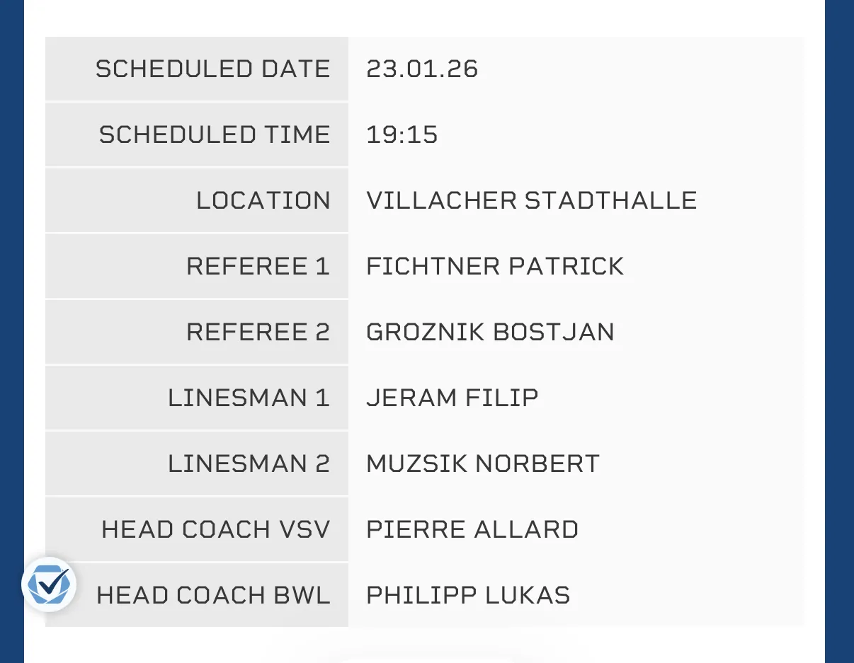Select the time value 19:15
The width and height of the screenshot is (854, 663).
coord(402,135)
